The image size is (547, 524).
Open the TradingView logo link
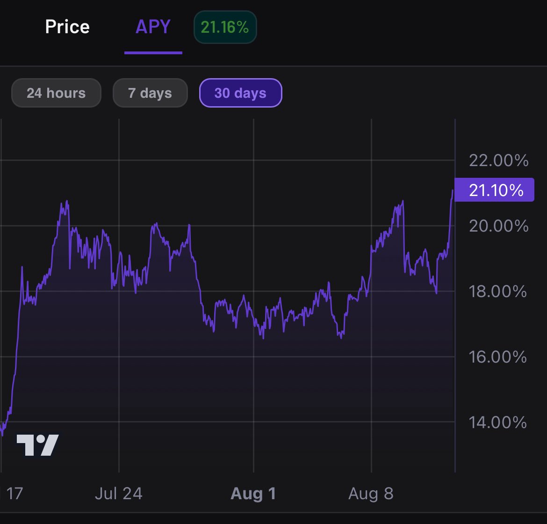point(38,445)
